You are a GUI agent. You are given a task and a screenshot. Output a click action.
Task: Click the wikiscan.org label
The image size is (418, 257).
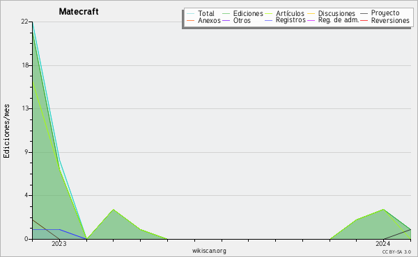(209, 251)
